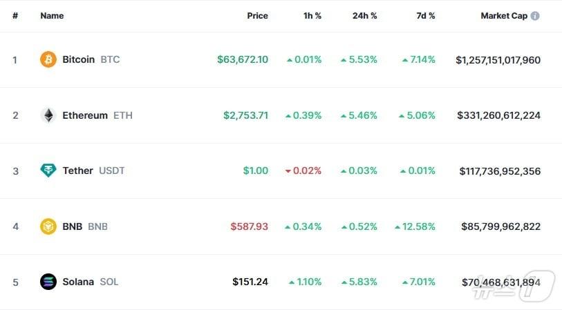Screen dimensions: 562x310
Task: Click the Ethereum diamond logo icon
Action: click(48, 115)
